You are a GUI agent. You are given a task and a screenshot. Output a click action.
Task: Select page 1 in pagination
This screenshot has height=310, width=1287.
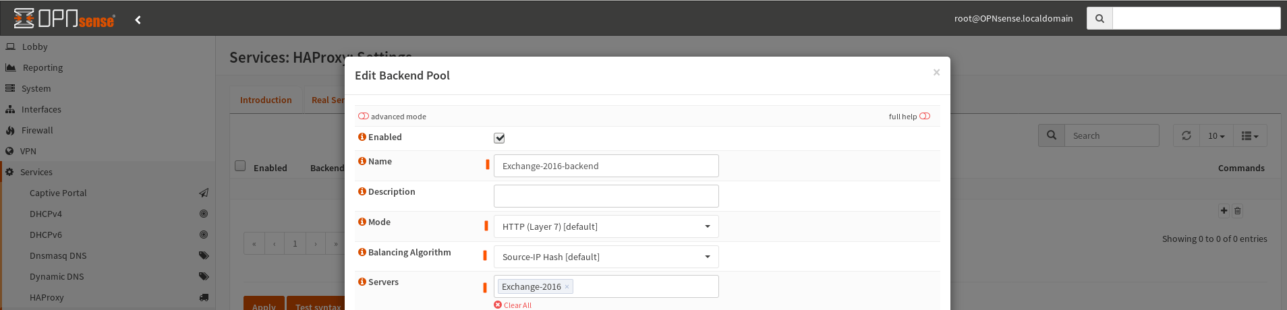point(295,243)
